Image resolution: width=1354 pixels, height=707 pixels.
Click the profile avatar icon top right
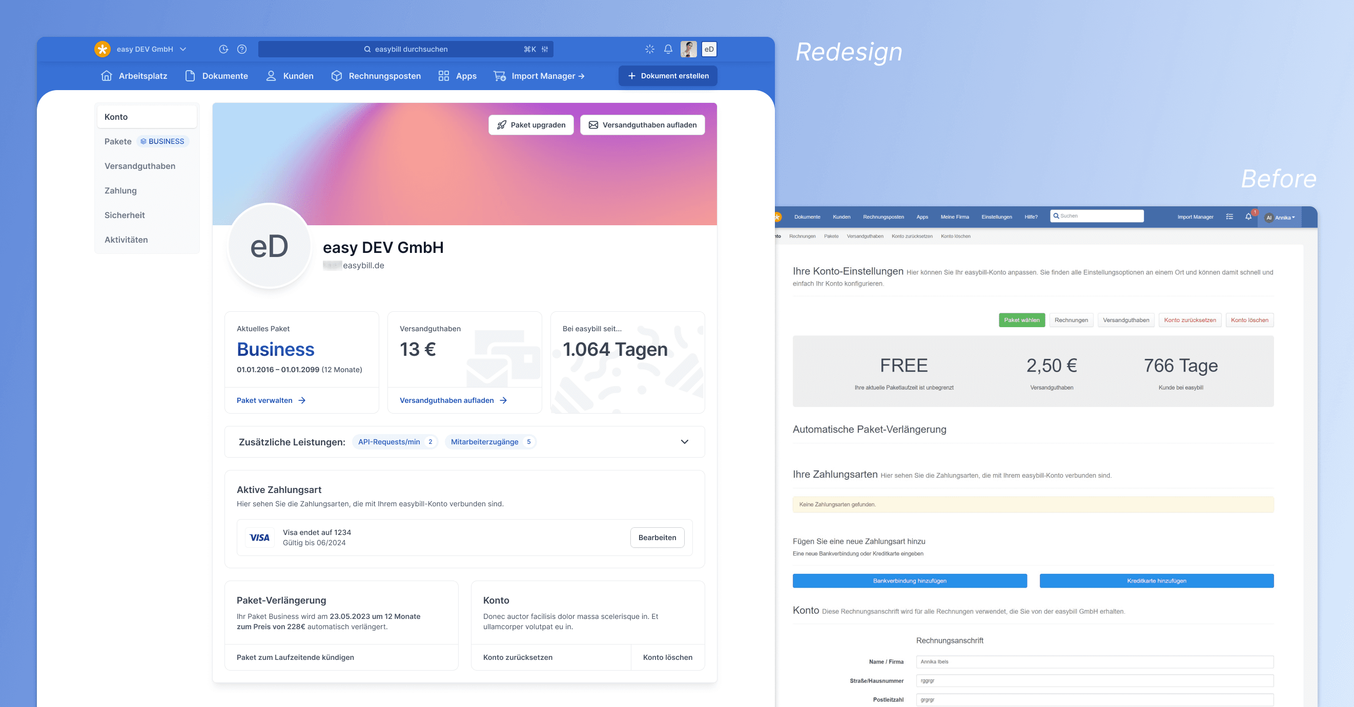[x=689, y=48]
